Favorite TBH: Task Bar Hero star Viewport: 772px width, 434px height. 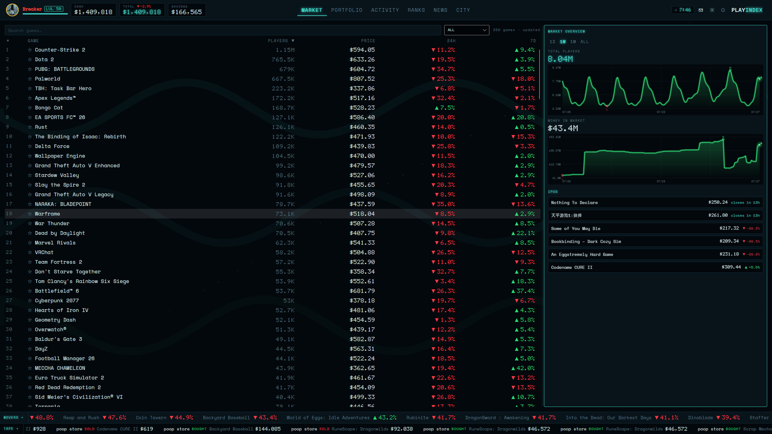(x=30, y=88)
